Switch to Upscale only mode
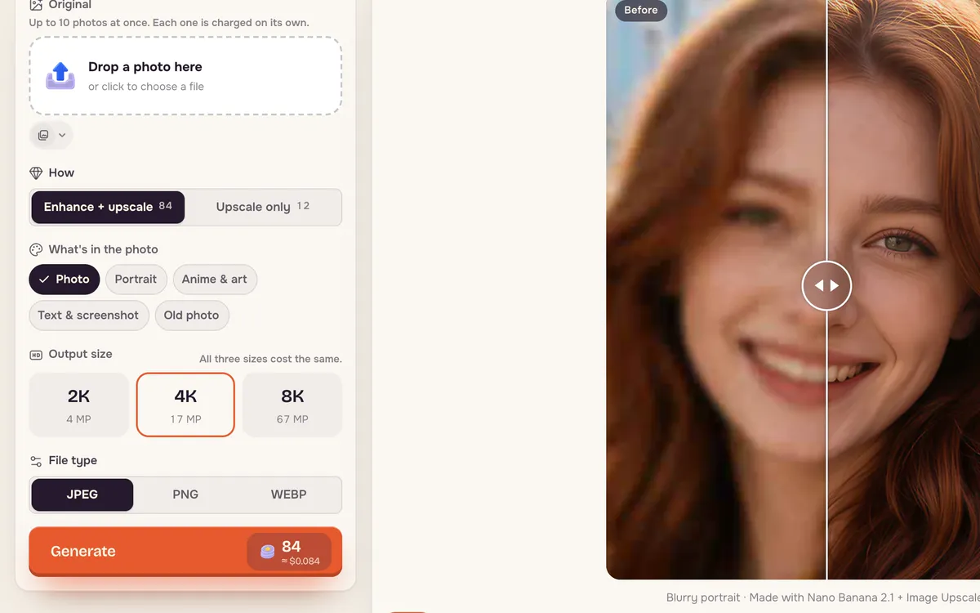The height and width of the screenshot is (613, 980). click(x=263, y=208)
